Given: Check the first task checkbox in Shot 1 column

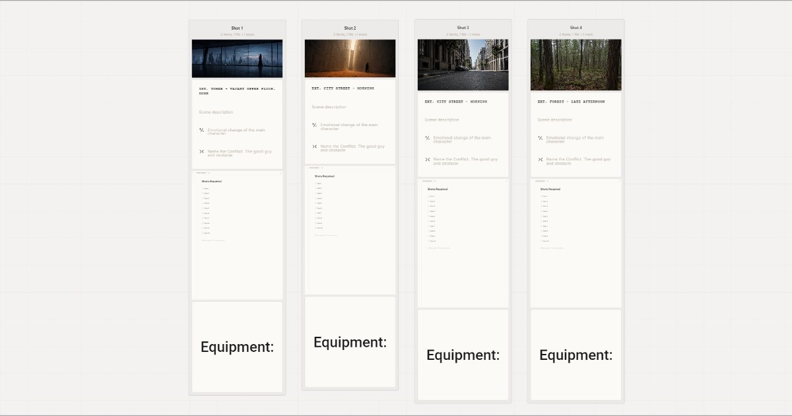Looking at the screenshot, I should [203, 189].
